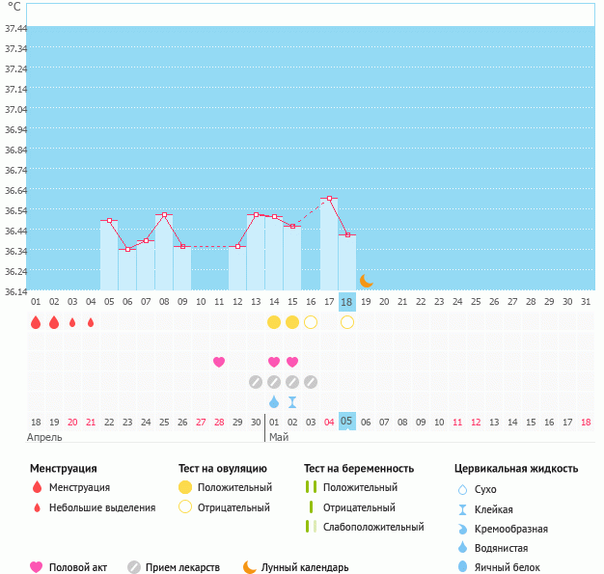The image size is (604, 574).
Task: Click the medication icon on cycle day 16
Action: click(311, 382)
